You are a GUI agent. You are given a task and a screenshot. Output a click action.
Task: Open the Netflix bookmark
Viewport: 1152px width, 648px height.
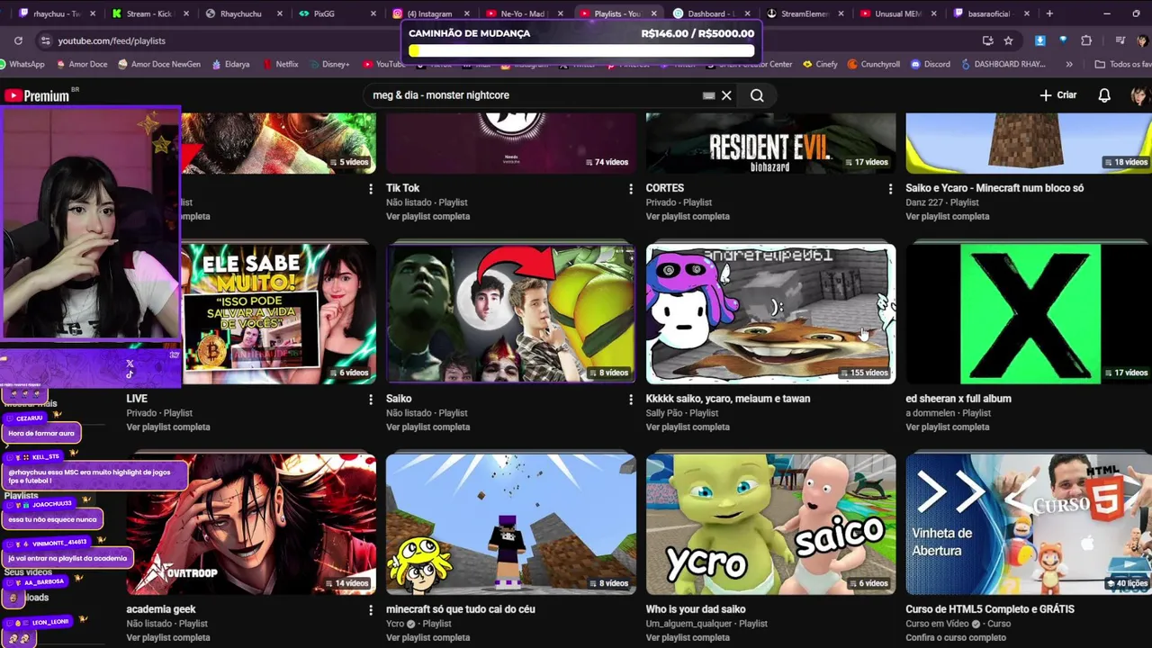[279, 65]
